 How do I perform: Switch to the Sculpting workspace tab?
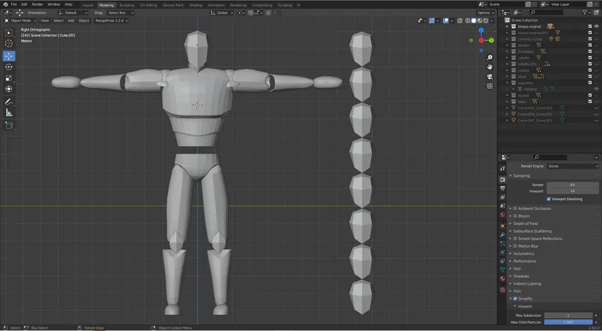click(127, 5)
